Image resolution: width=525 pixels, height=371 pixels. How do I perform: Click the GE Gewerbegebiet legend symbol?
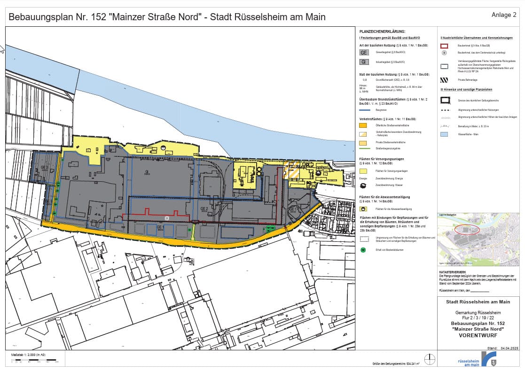363,53
